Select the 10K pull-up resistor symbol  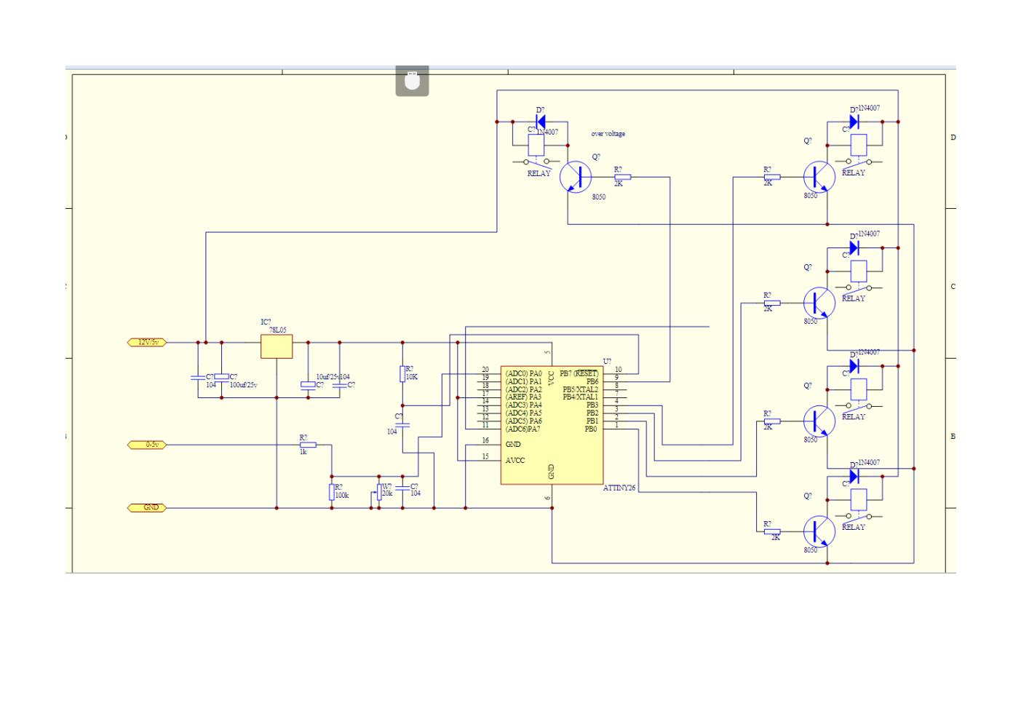402,374
